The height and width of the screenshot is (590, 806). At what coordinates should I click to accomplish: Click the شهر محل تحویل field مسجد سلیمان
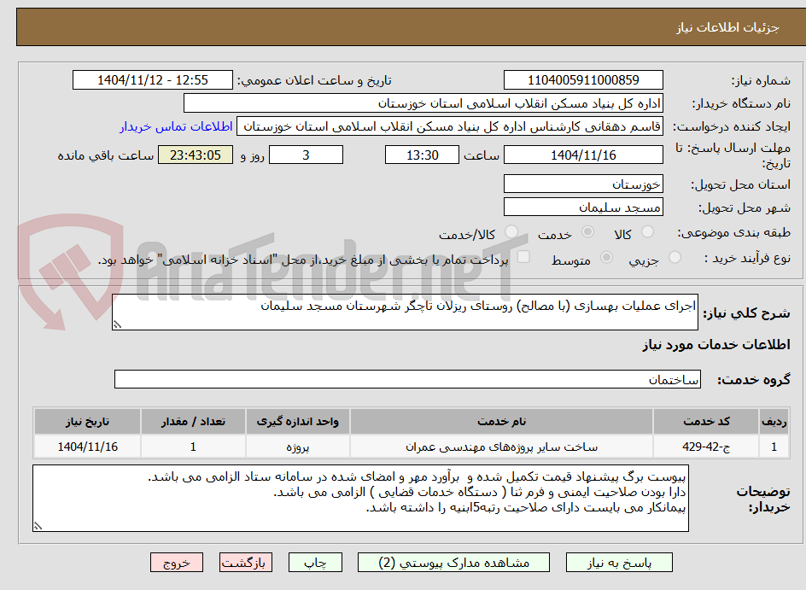coord(583,207)
